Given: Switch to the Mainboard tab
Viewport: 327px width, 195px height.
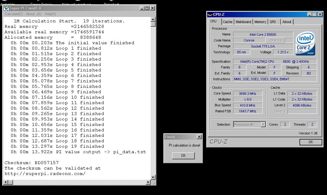Looking at the screenshot, I should [x=243, y=22].
